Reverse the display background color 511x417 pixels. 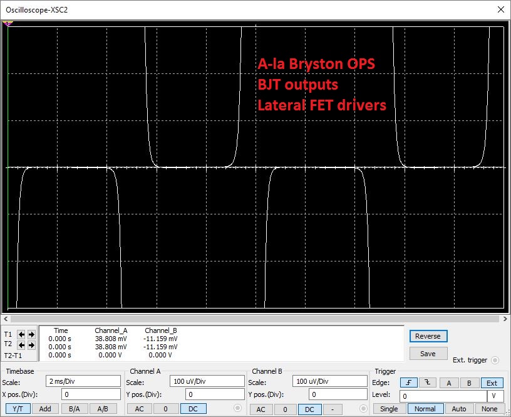tap(428, 336)
